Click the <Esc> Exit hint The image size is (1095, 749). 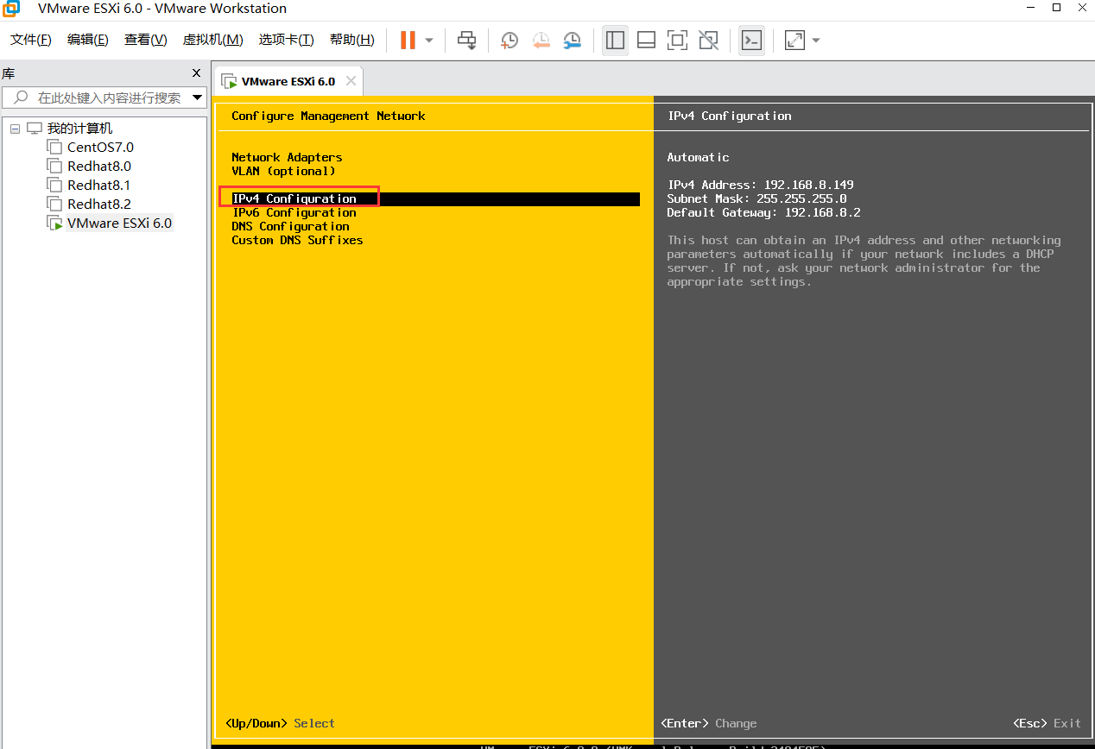(1047, 723)
